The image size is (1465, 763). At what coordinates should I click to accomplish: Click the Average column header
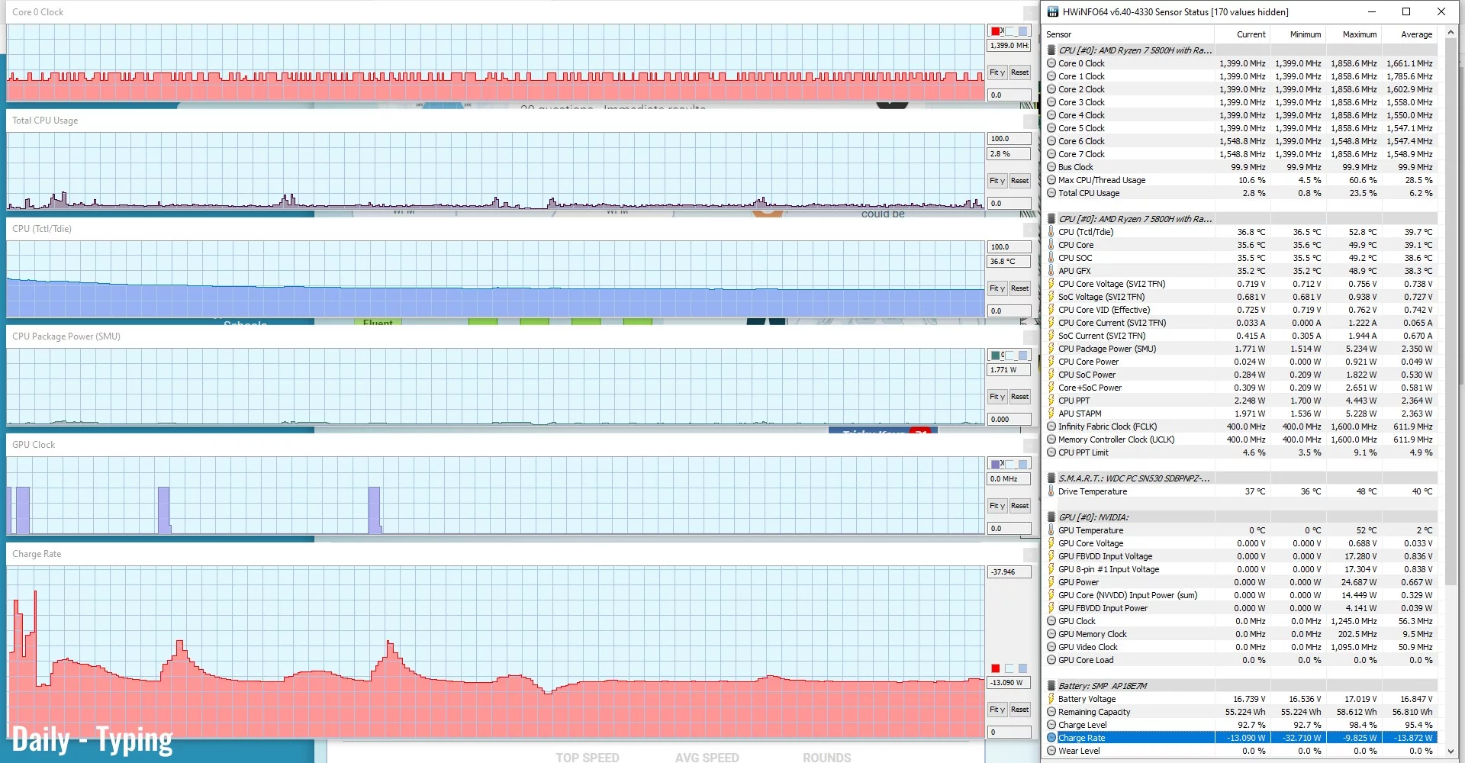pyautogui.click(x=1415, y=34)
